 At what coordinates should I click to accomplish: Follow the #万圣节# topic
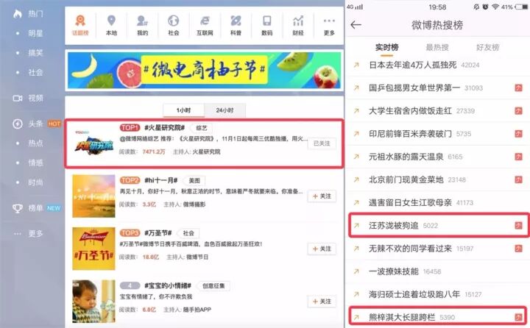click(x=322, y=249)
